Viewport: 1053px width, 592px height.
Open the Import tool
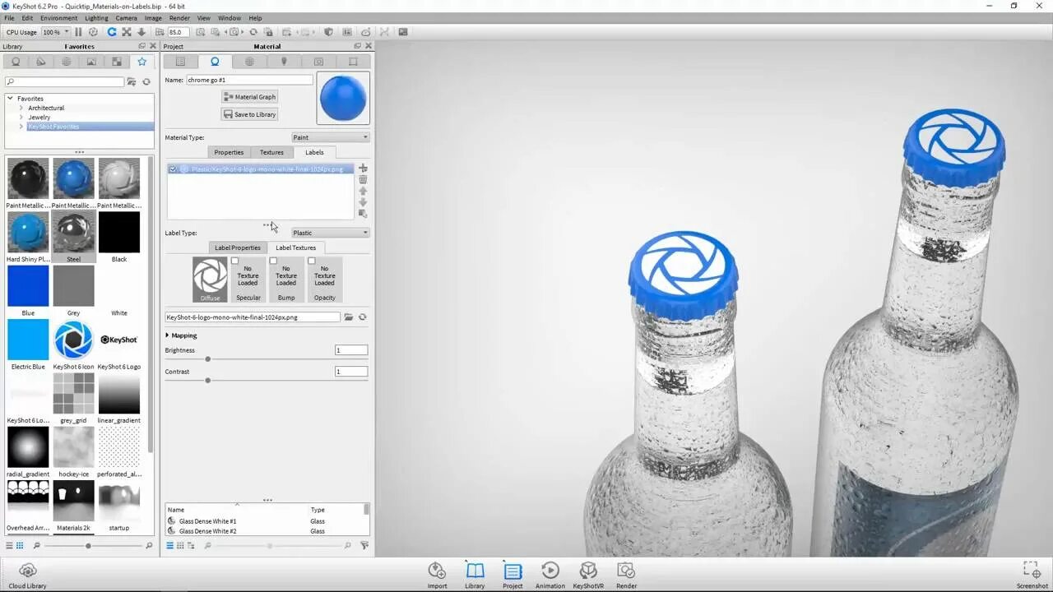point(437,576)
